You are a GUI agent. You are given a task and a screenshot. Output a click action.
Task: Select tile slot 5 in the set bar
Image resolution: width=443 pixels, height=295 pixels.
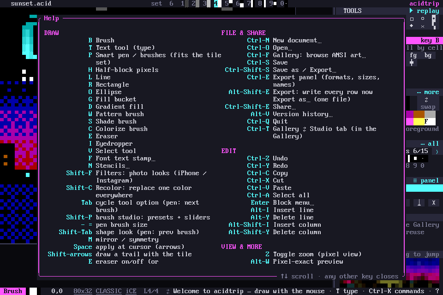pyautogui.click(x=228, y=4)
